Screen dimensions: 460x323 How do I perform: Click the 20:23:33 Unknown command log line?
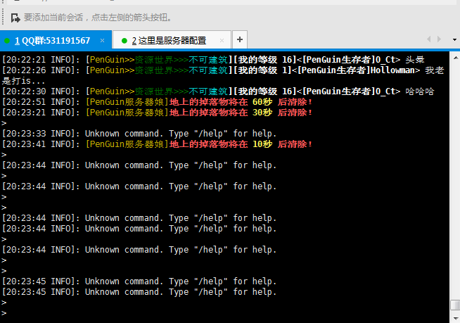point(141,134)
